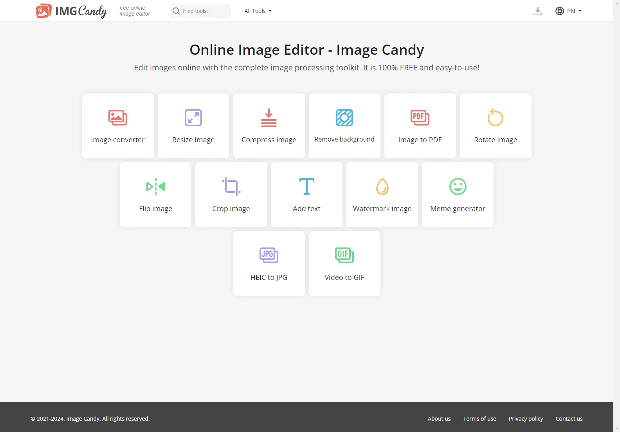
Task: Click the Meme generator label
Action: tap(458, 209)
